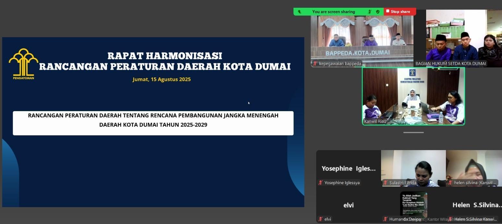Click the white Rancangan Peraturan Daerah text box
Screen dimensions: 502x224
point(153,123)
